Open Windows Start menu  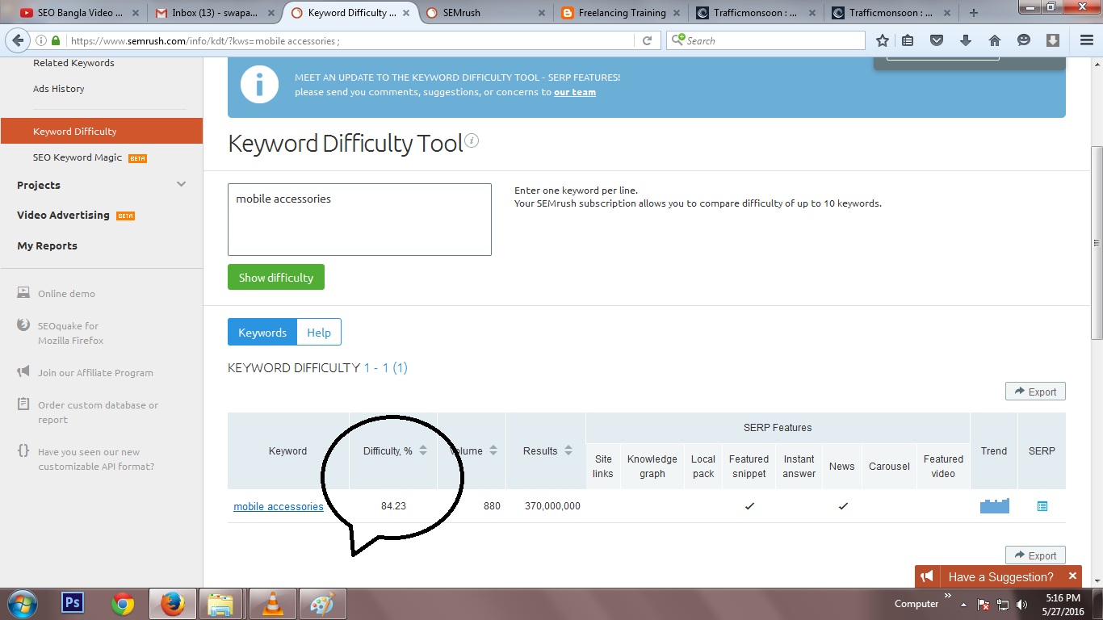[21, 604]
